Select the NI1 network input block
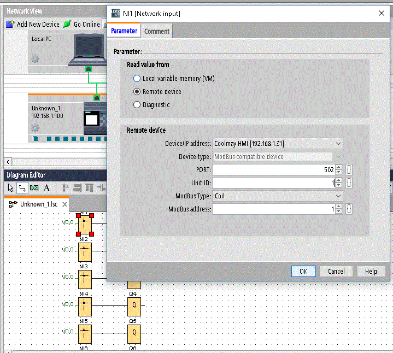Image resolution: width=393 pixels, height=353 pixels. 85,225
